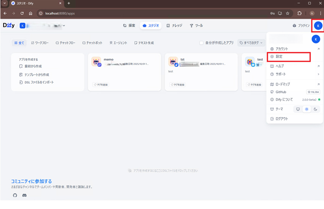Viewport: 324px width, 209px height.
Task: Reload the page in the browser
Action: (x=22, y=13)
